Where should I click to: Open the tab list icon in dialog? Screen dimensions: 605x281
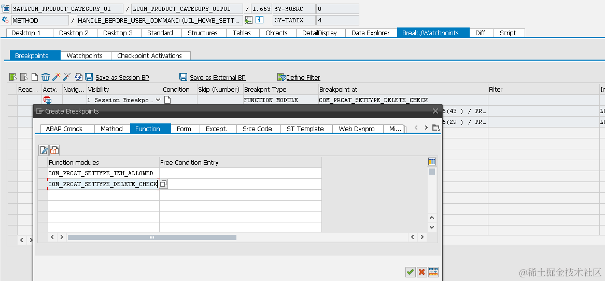[x=435, y=128]
